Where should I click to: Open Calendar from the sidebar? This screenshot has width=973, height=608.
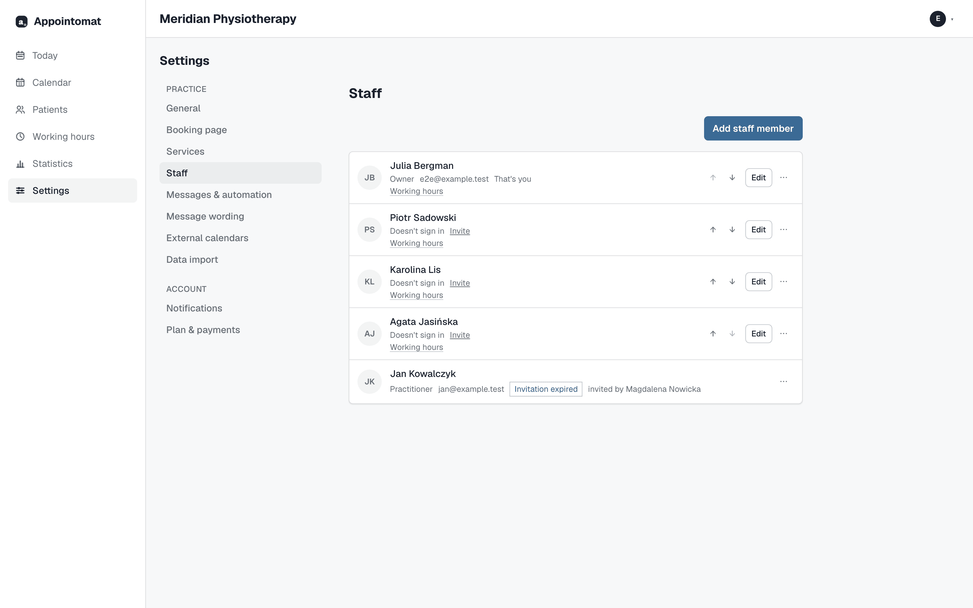(x=72, y=82)
